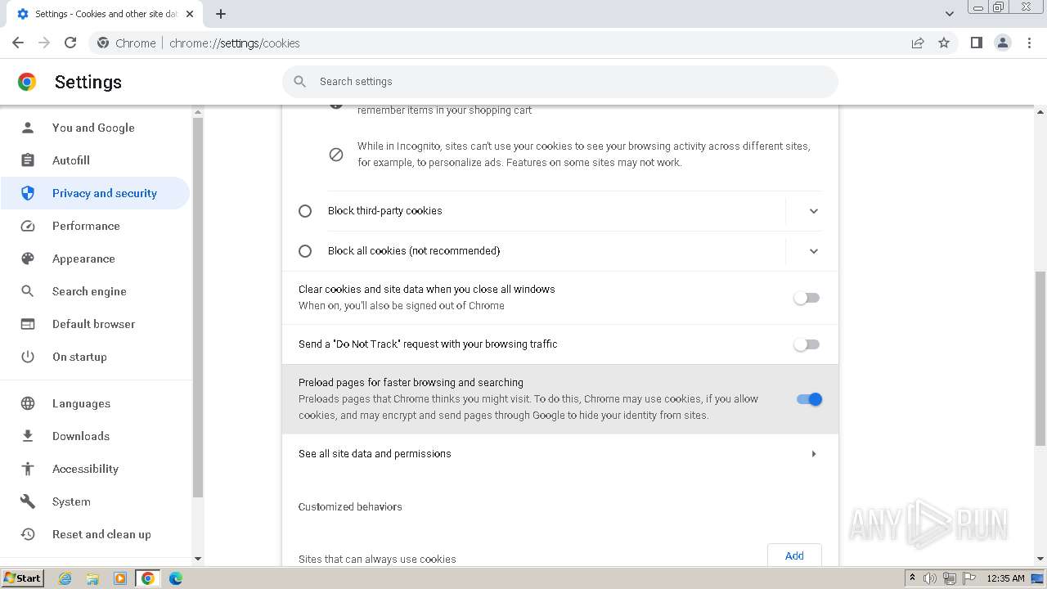Click the Windows Start button

point(22,578)
